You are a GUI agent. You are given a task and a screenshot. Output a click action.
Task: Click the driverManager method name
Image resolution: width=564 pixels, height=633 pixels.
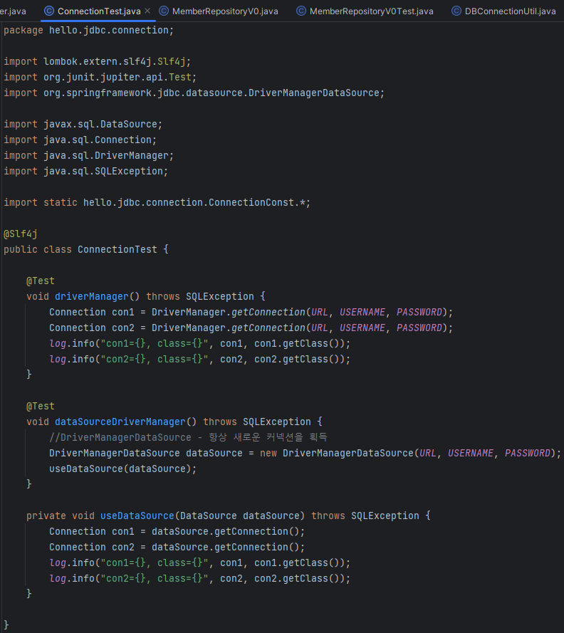click(x=92, y=297)
